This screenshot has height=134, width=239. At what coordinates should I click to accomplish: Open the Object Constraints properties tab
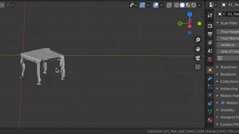(x=210, y=103)
